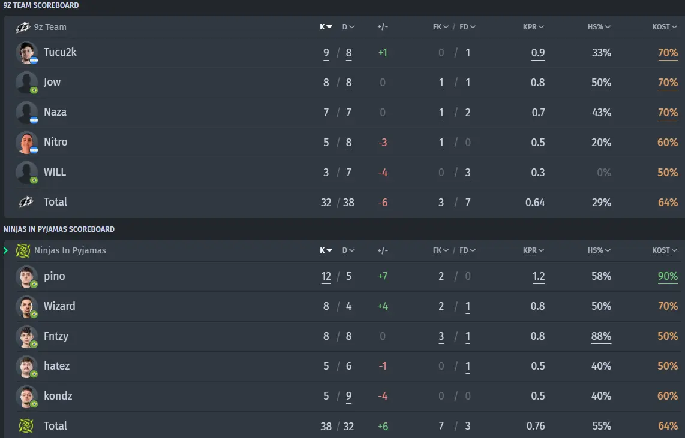Click hatez's player avatar

point(26,367)
